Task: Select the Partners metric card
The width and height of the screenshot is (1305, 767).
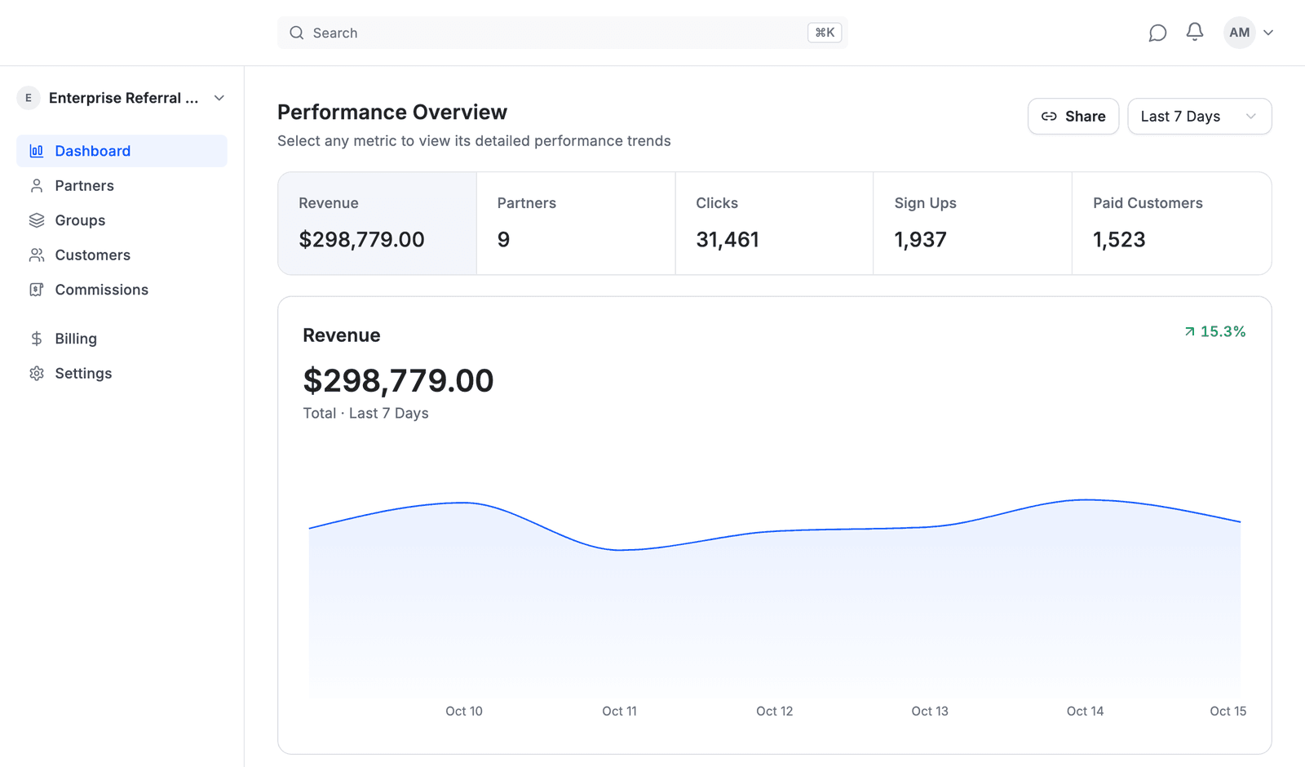Action: coord(576,223)
